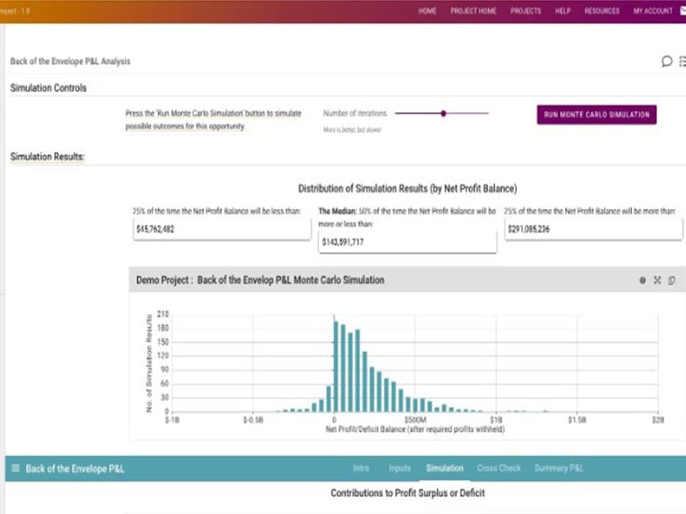The image size is (686, 514).
Task: Go to HOME in the top navigation
Action: [x=427, y=10]
